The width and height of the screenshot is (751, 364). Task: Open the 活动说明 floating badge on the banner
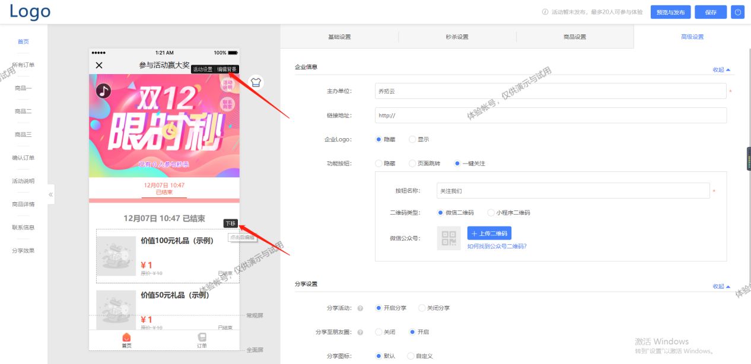pyautogui.click(x=228, y=86)
